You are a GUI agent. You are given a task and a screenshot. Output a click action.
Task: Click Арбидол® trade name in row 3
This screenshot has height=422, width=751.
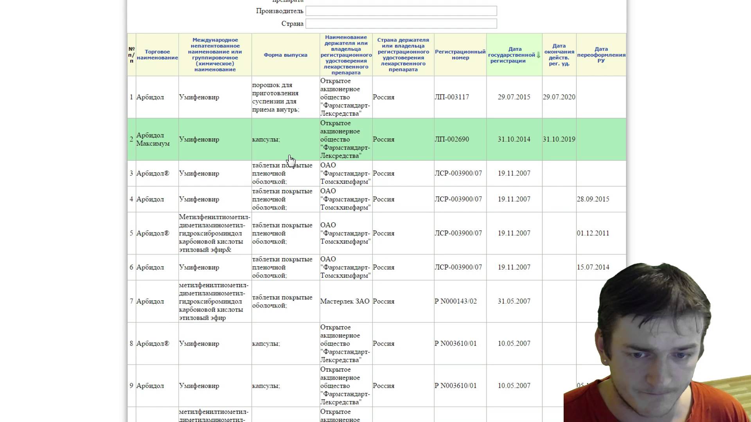click(x=153, y=173)
